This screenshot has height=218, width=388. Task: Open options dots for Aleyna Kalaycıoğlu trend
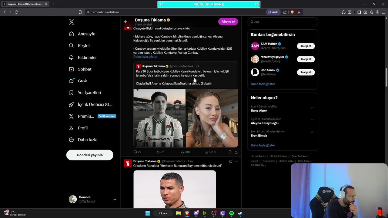[313, 120]
